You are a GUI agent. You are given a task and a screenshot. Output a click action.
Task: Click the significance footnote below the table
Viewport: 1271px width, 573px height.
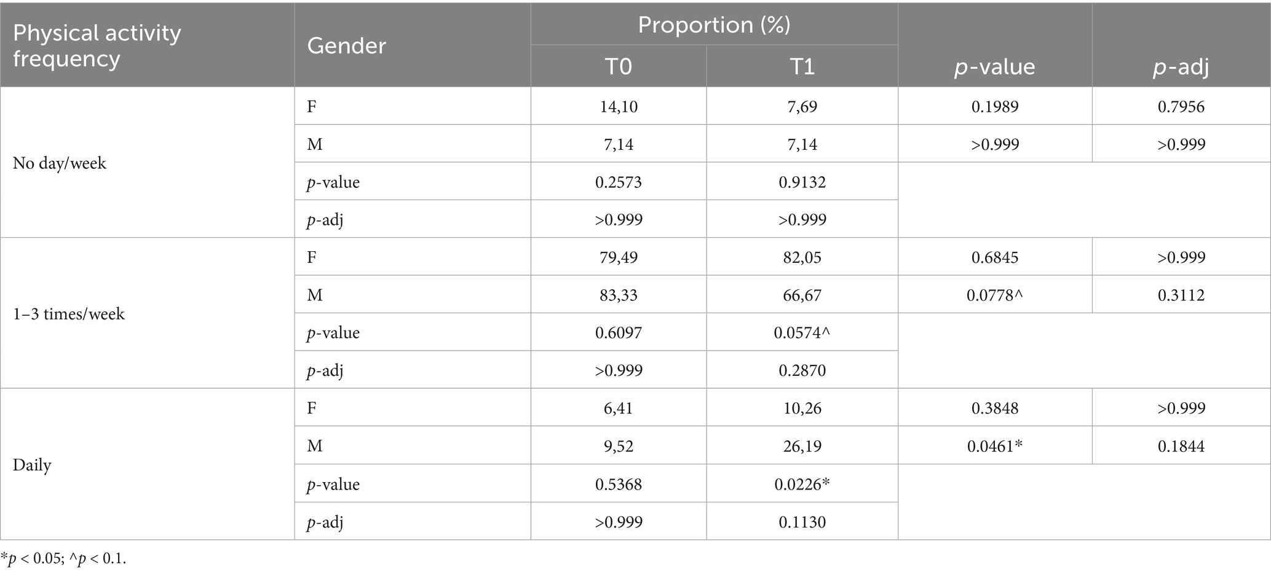coord(63,559)
